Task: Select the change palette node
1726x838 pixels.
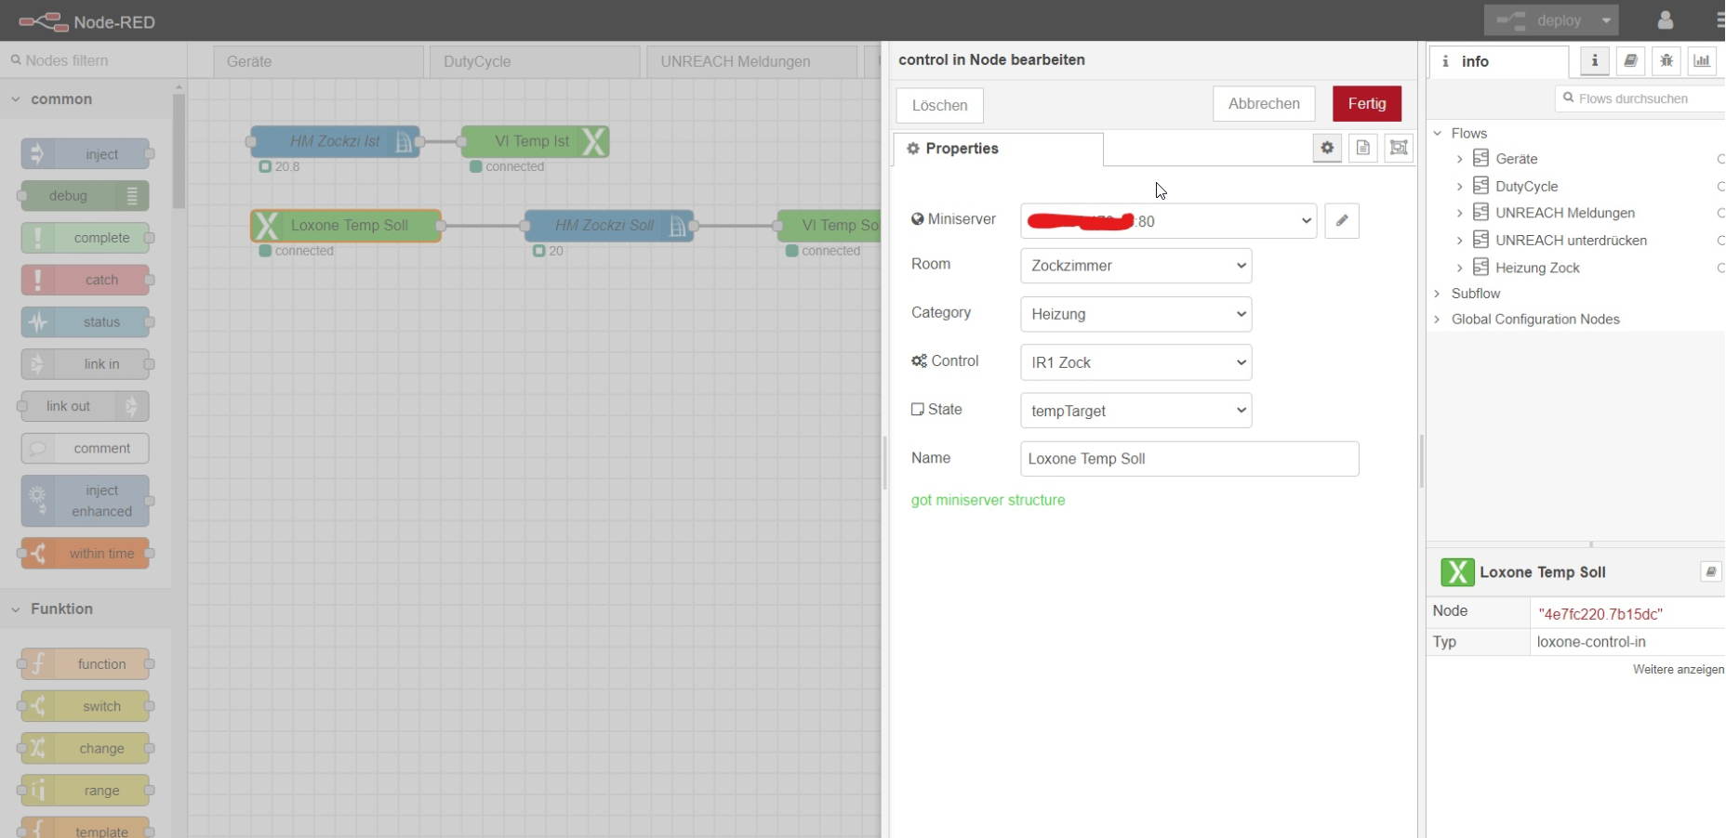Action: pos(85,748)
